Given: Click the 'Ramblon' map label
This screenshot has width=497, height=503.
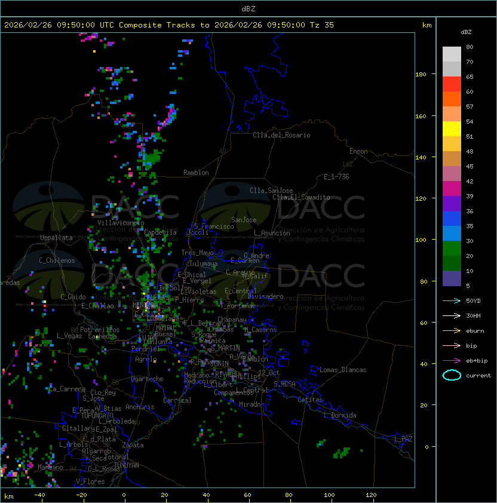Looking at the screenshot, I should 196,173.
